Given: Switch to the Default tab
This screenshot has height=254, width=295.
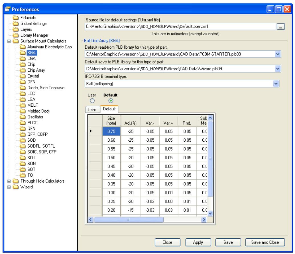Looking at the screenshot, I should click(x=109, y=109).
